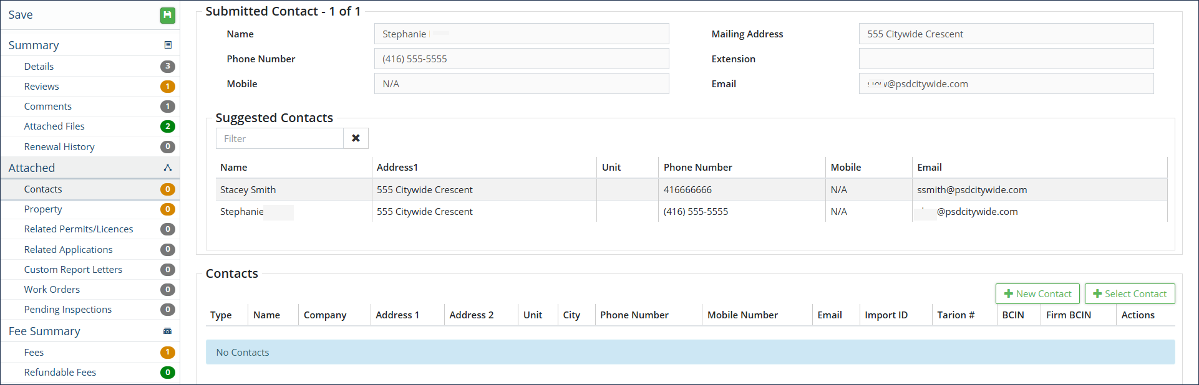1199x385 pixels.
Task: Click the Reviews count badge
Action: coord(167,87)
